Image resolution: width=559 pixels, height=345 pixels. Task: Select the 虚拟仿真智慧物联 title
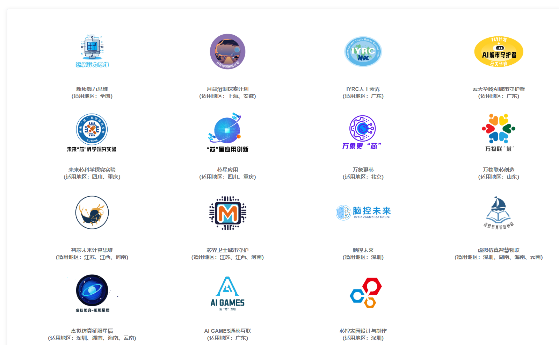point(499,250)
